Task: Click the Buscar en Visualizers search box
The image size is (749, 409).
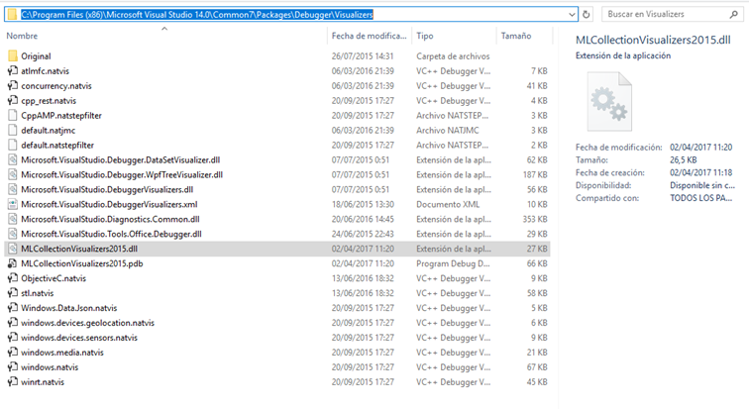Action: point(673,14)
